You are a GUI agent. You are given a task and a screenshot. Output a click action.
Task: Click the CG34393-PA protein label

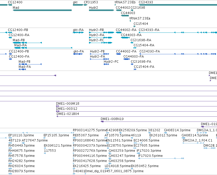150,51
